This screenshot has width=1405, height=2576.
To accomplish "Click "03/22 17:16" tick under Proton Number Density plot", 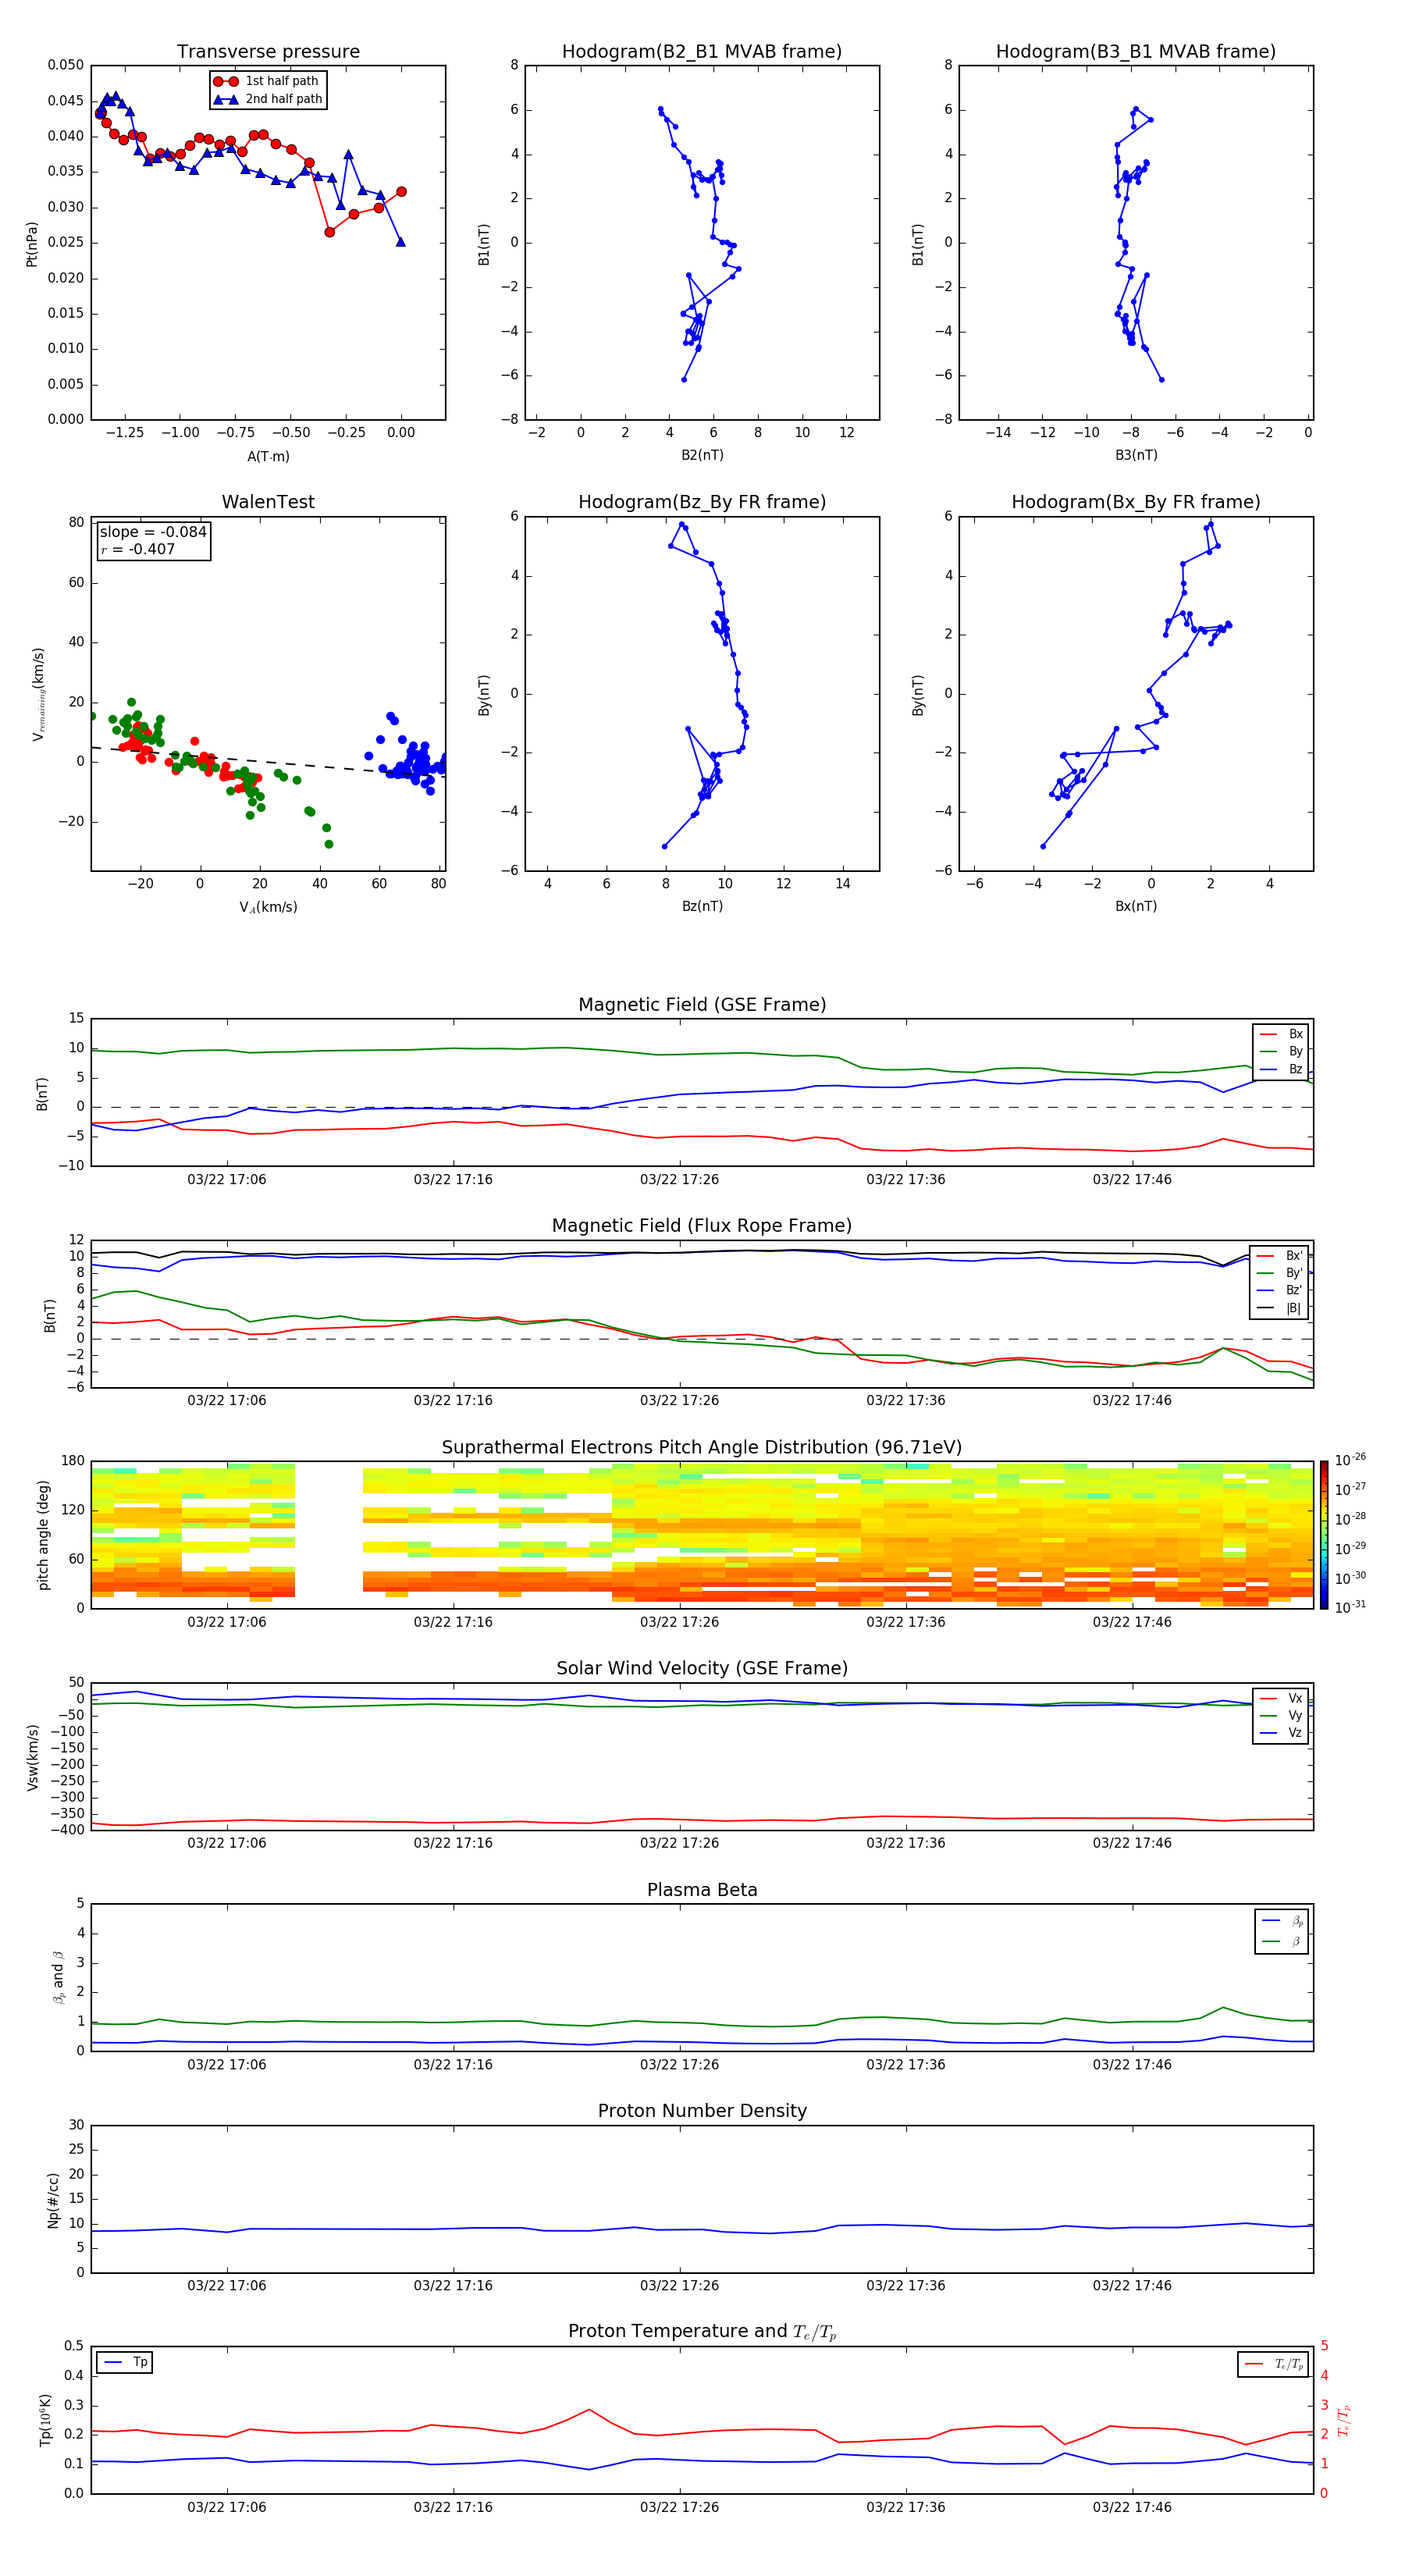I will pyautogui.click(x=453, y=2285).
